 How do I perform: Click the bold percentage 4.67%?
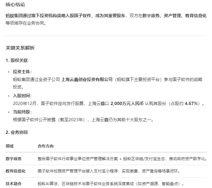pos(191,103)
